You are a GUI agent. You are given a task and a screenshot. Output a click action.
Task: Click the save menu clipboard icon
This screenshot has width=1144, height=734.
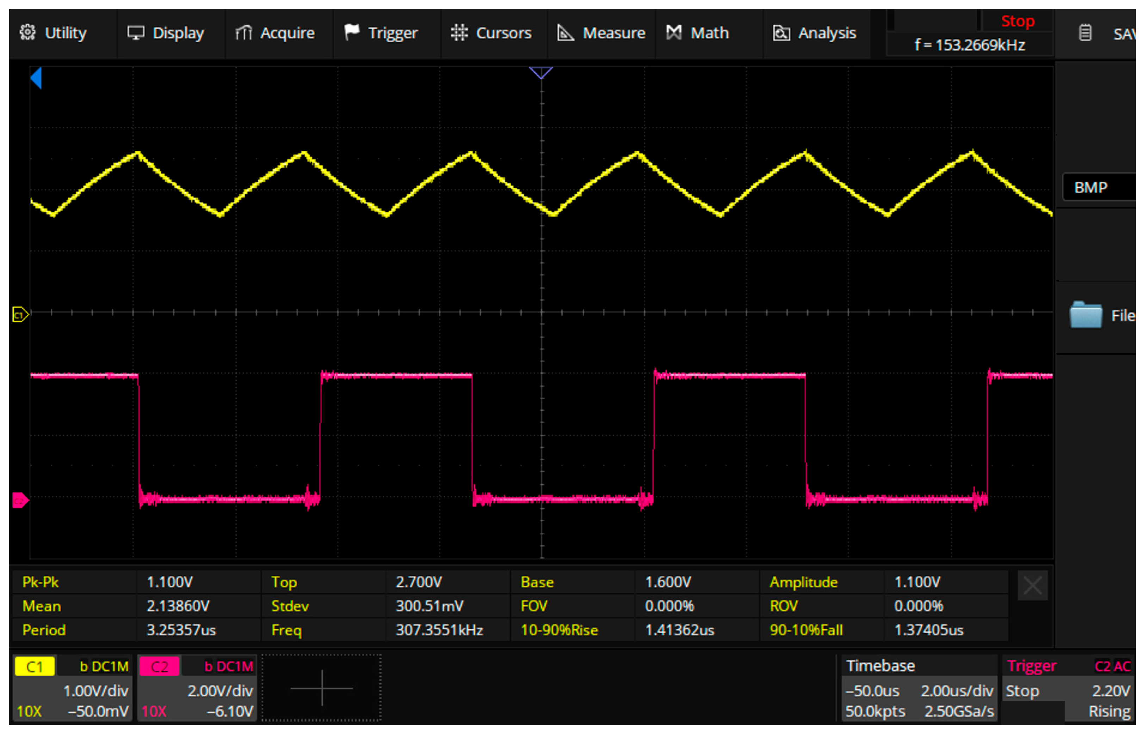tap(1085, 33)
